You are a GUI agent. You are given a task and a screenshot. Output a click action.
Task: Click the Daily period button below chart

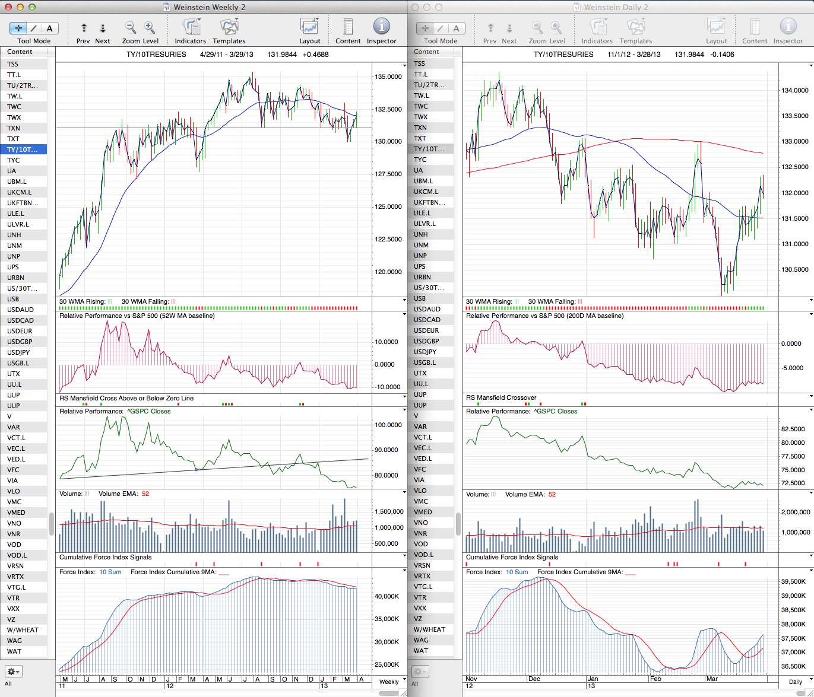(795, 682)
